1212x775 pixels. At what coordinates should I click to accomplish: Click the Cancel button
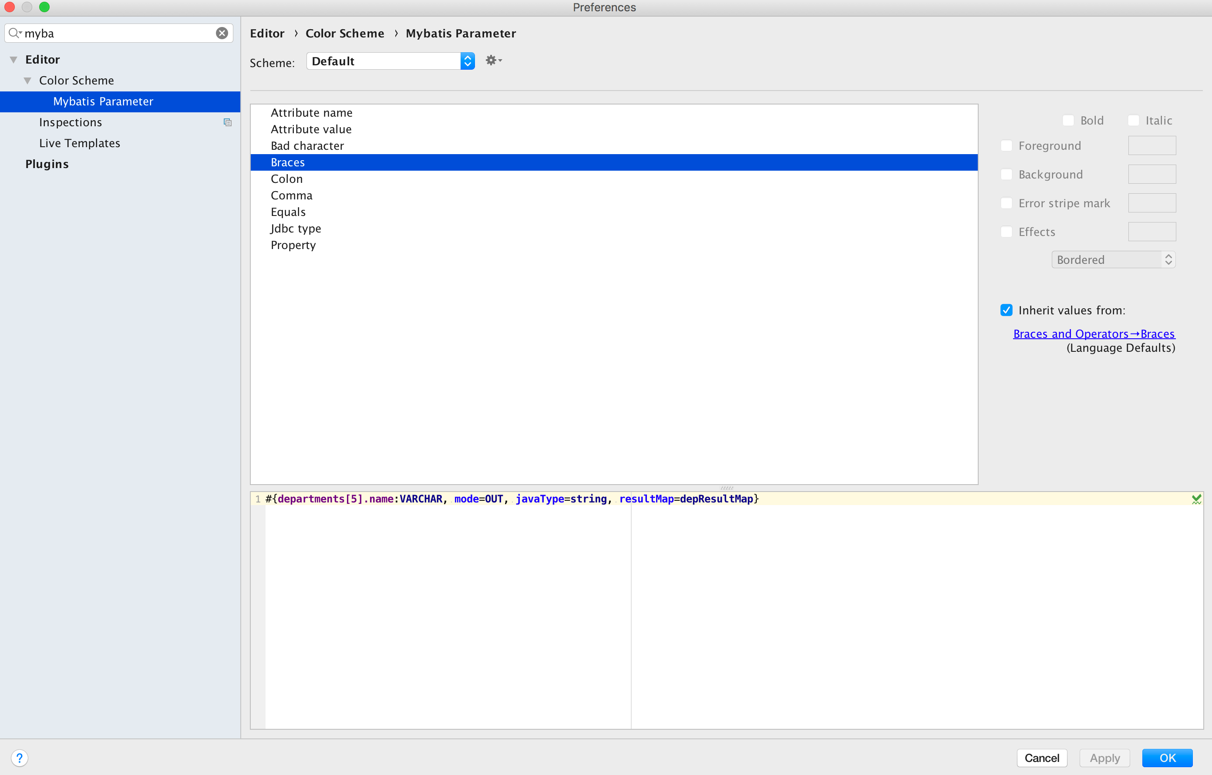click(x=1041, y=758)
